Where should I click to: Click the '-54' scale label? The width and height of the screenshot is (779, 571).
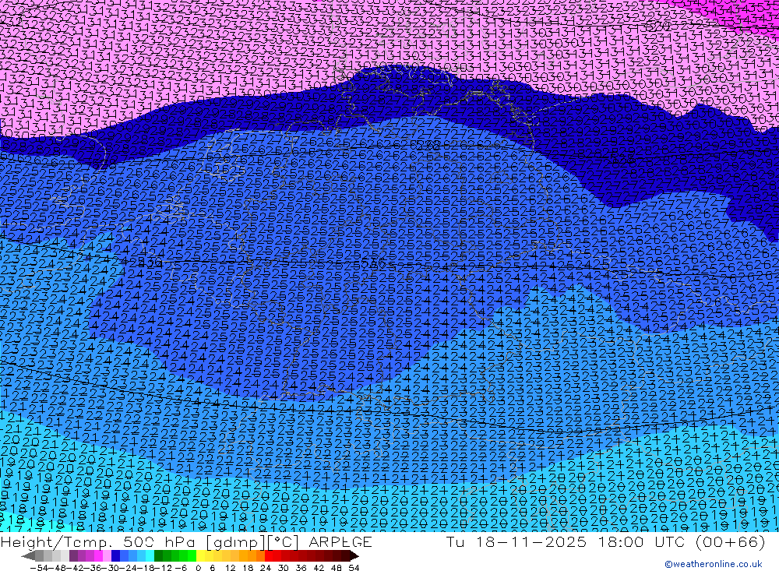tap(39, 568)
